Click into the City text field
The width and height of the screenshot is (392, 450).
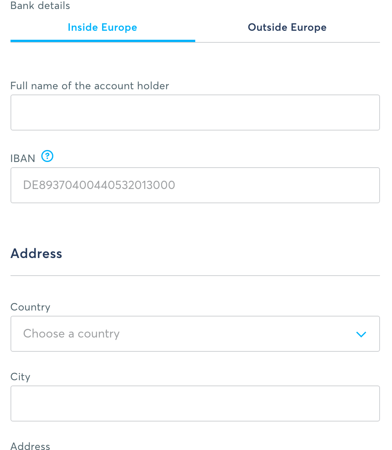click(x=195, y=403)
